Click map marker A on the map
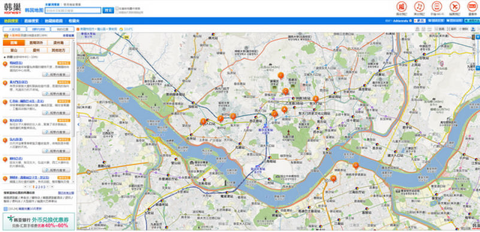Viewport: 480px width, 232px height. pyautogui.click(x=284, y=109)
